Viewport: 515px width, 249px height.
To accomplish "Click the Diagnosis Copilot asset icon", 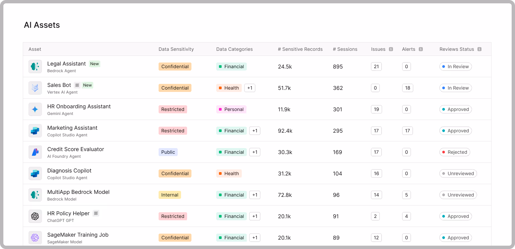I will point(35,173).
